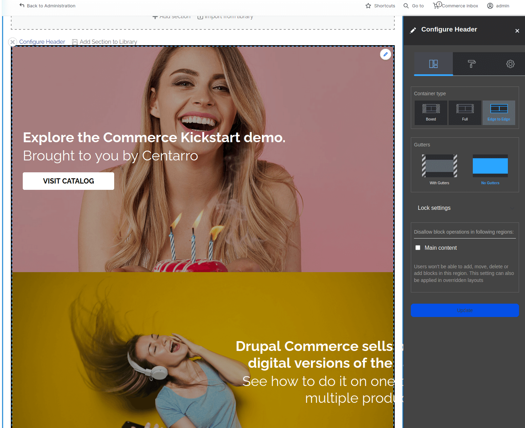Open Shortcuts star menu
The image size is (525, 428).
pos(368,6)
